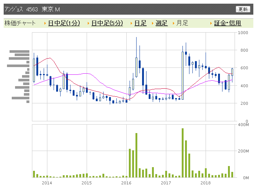Click the アンジェス 4563 東京 M title
Image resolution: width=257 pixels, height=195 pixels.
[32, 9]
